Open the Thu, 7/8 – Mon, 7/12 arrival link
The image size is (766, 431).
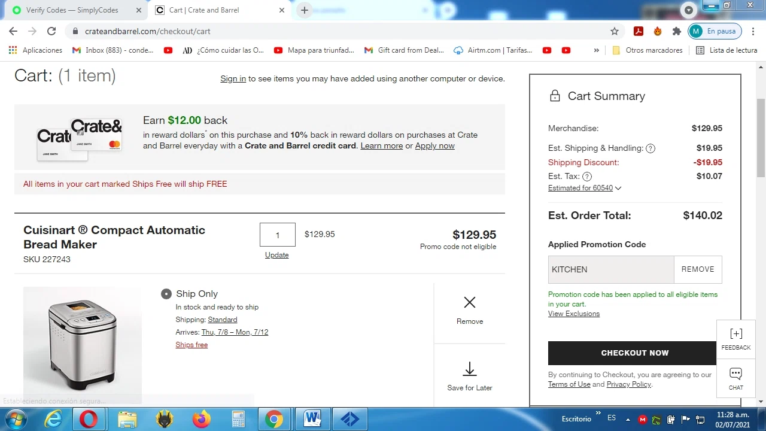click(235, 332)
